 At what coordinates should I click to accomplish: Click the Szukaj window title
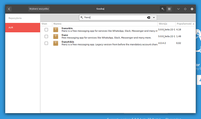pos(100,9)
